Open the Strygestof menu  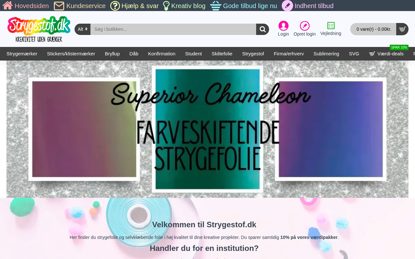coord(253,54)
